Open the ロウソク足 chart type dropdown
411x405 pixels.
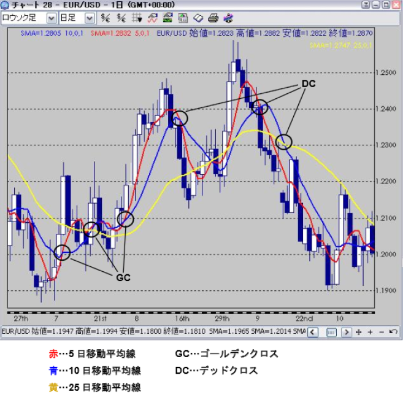coord(51,18)
